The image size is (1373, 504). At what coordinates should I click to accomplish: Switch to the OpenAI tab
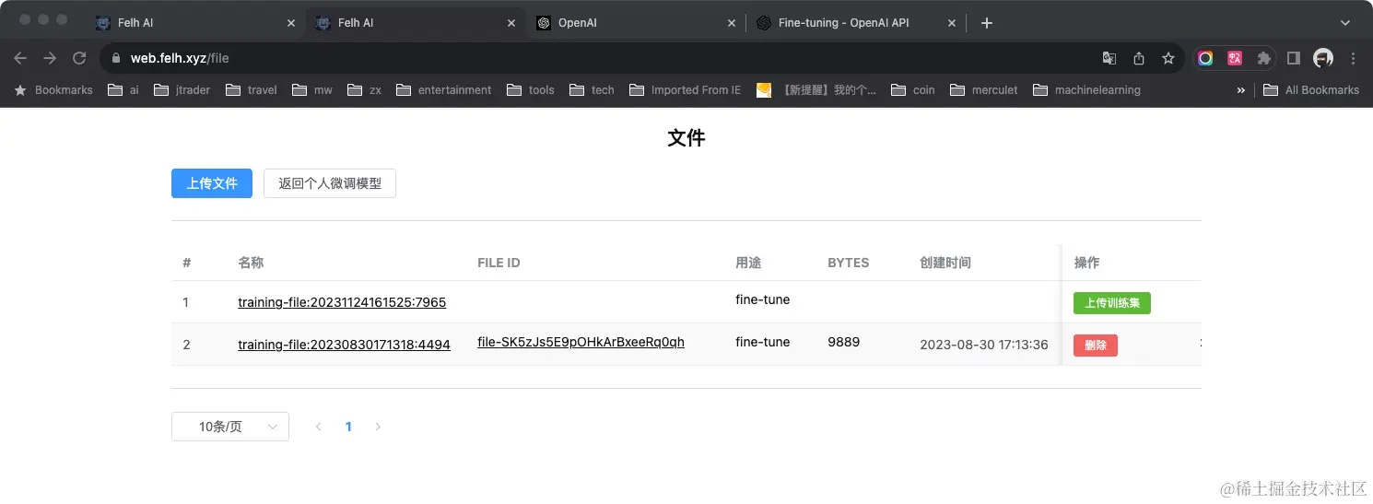[x=636, y=23]
